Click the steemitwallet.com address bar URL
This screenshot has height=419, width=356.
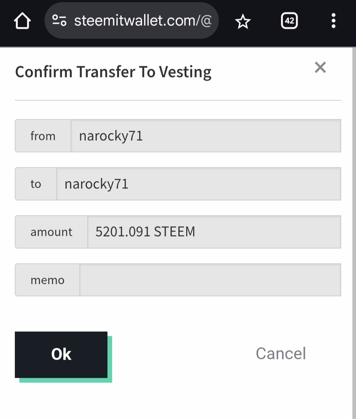[142, 21]
